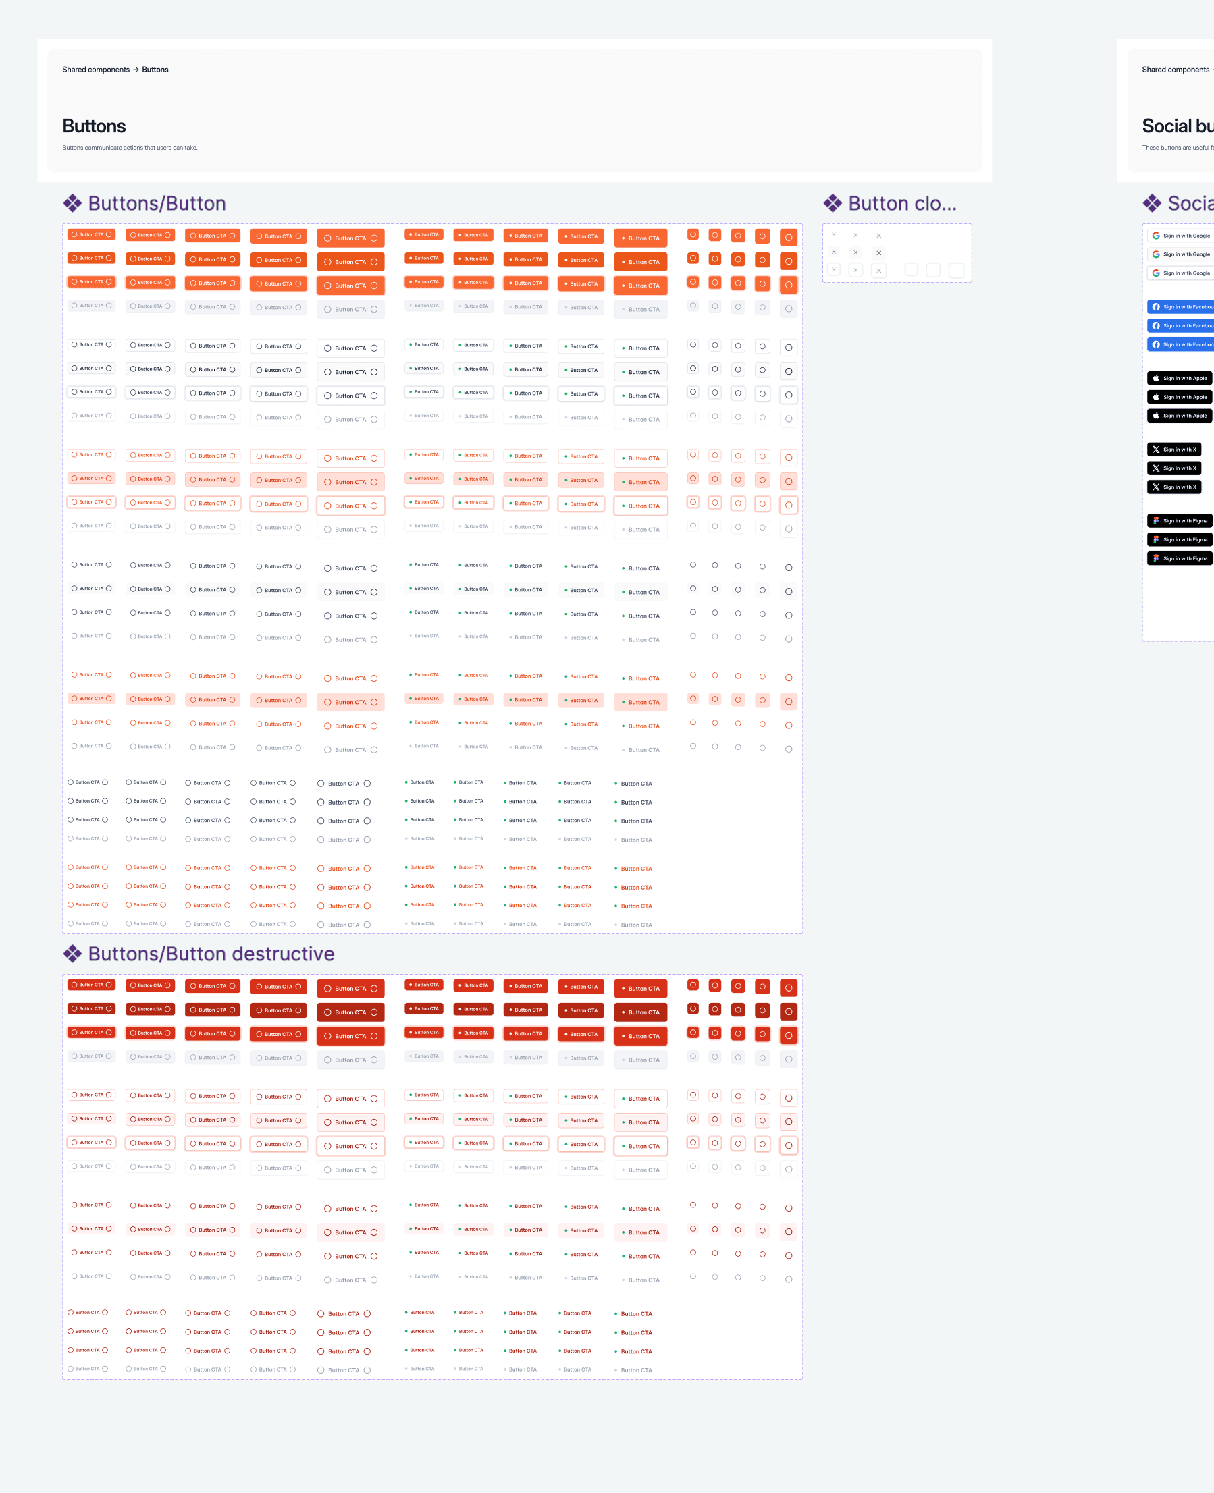Click the topmost Sign in with Google button

coord(1180,236)
